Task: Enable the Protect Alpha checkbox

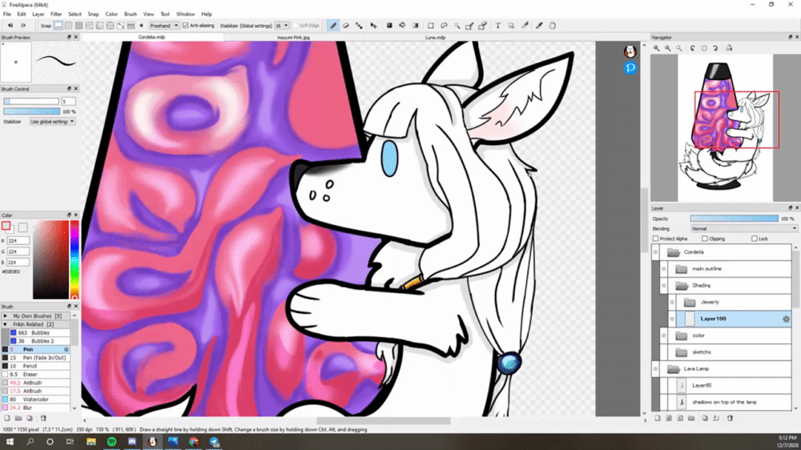Action: pyautogui.click(x=655, y=239)
